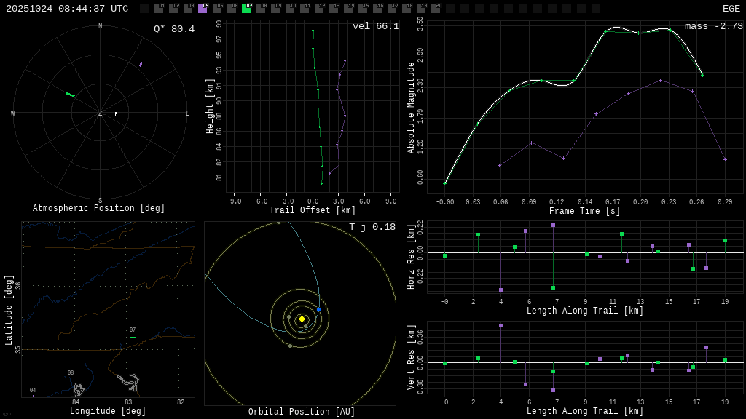Click the blue Earth marker on orbit
This screenshot has width=746, height=419.
[x=318, y=309]
